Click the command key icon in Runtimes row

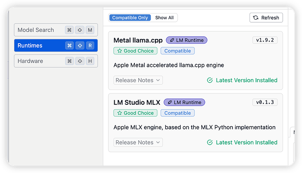(x=69, y=45)
